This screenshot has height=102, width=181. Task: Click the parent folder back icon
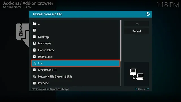coord(35,24)
